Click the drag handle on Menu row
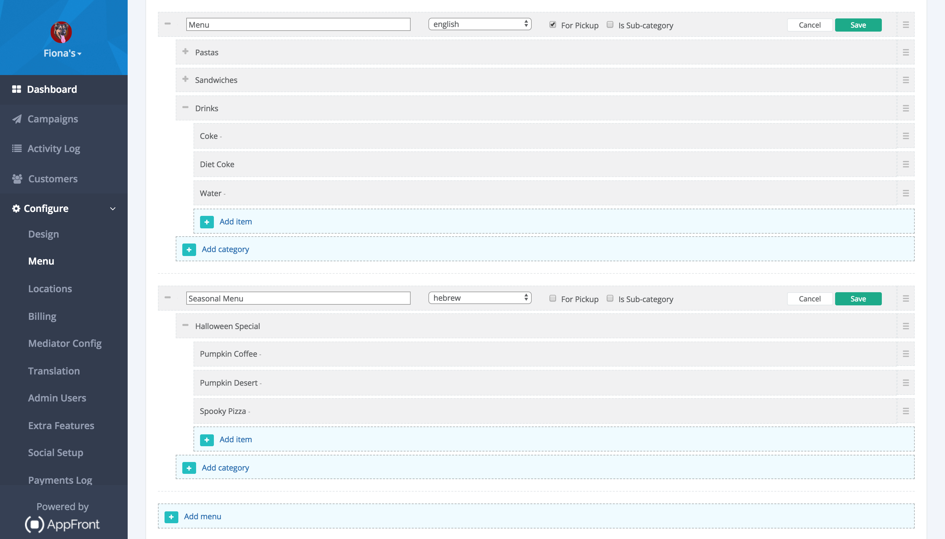Screen dimensions: 945x539 (x=906, y=25)
